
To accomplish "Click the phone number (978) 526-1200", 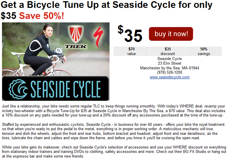I will 170,72.
